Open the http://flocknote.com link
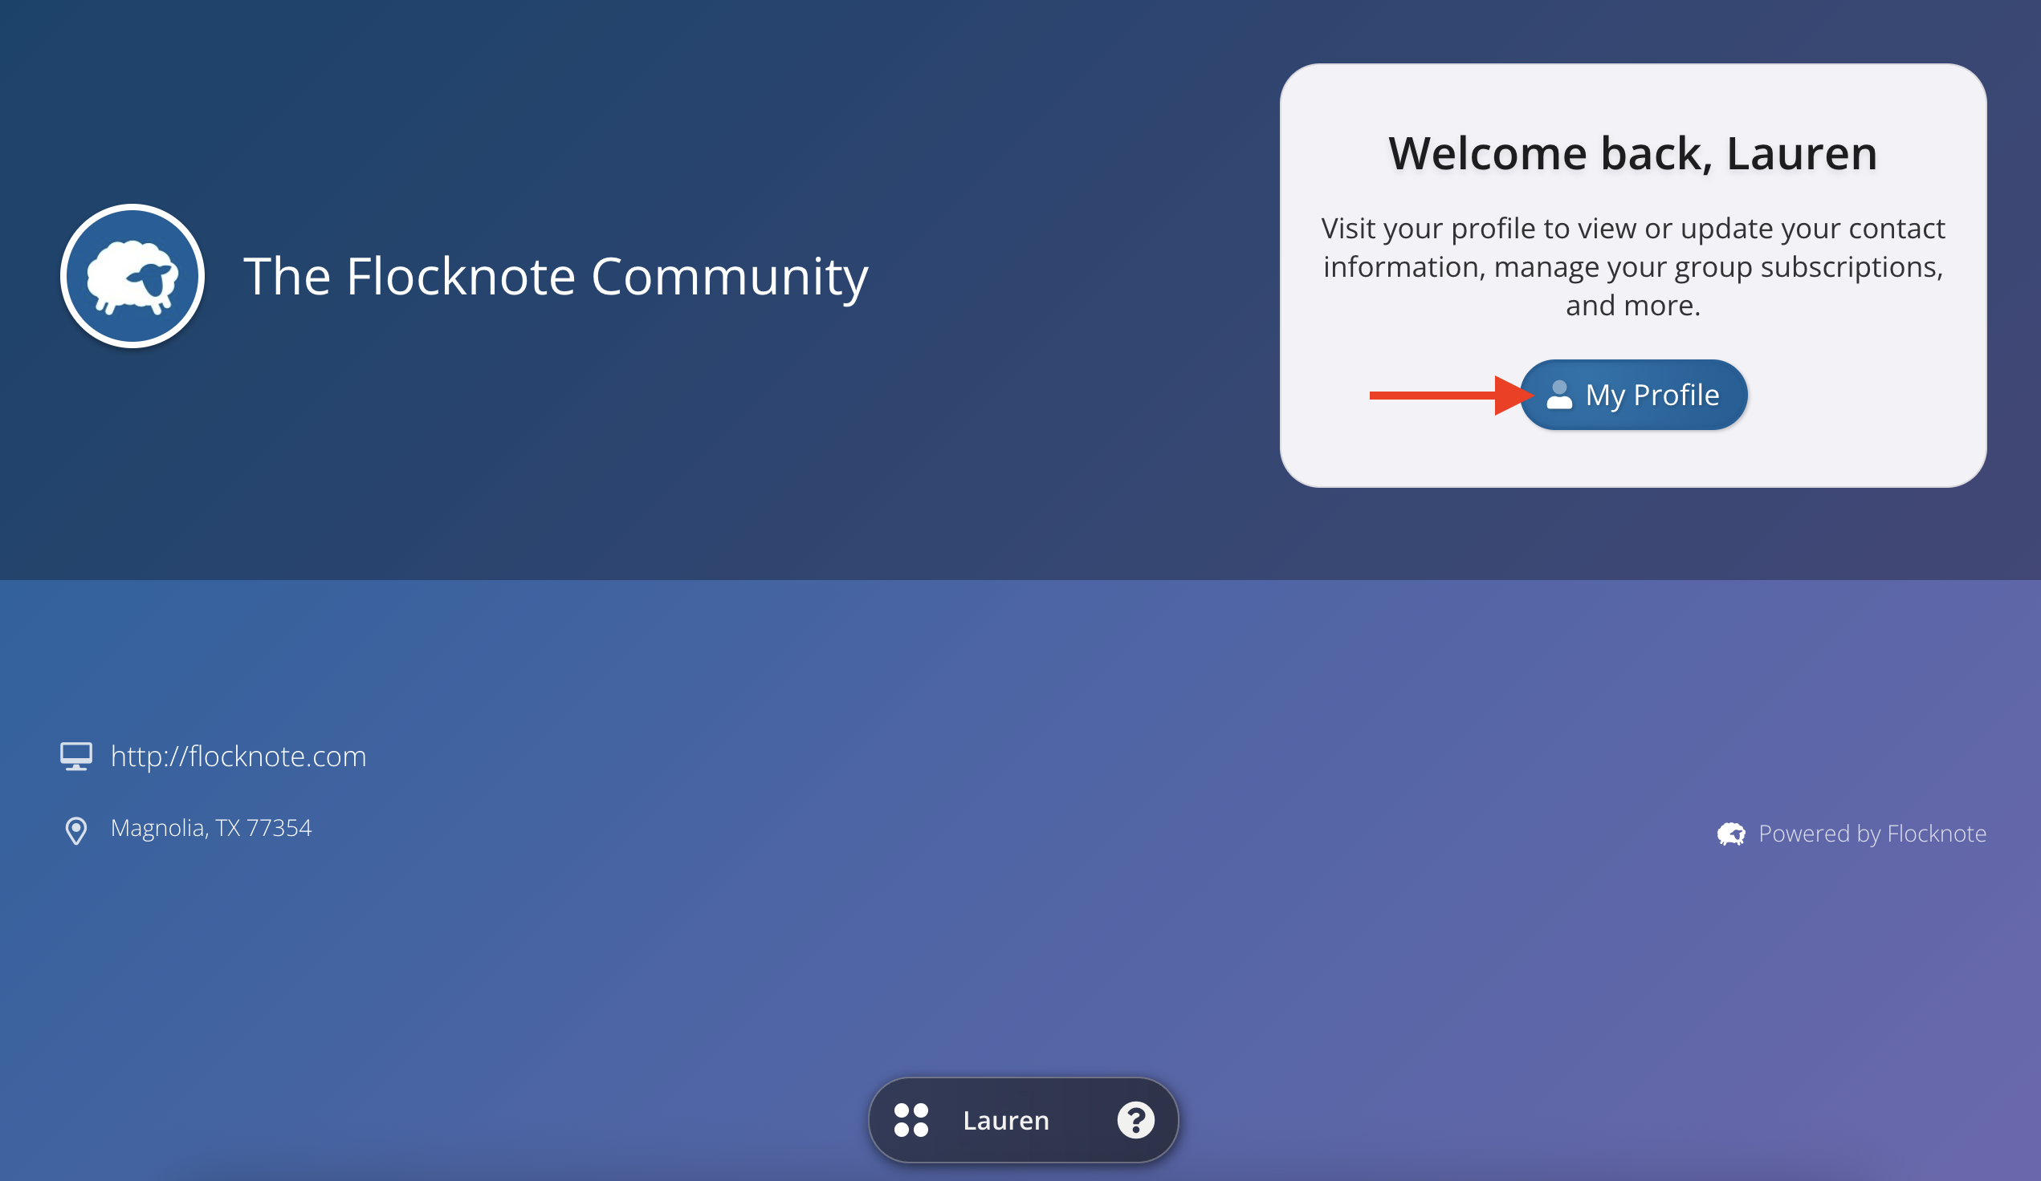Image resolution: width=2041 pixels, height=1181 pixels. (x=238, y=756)
